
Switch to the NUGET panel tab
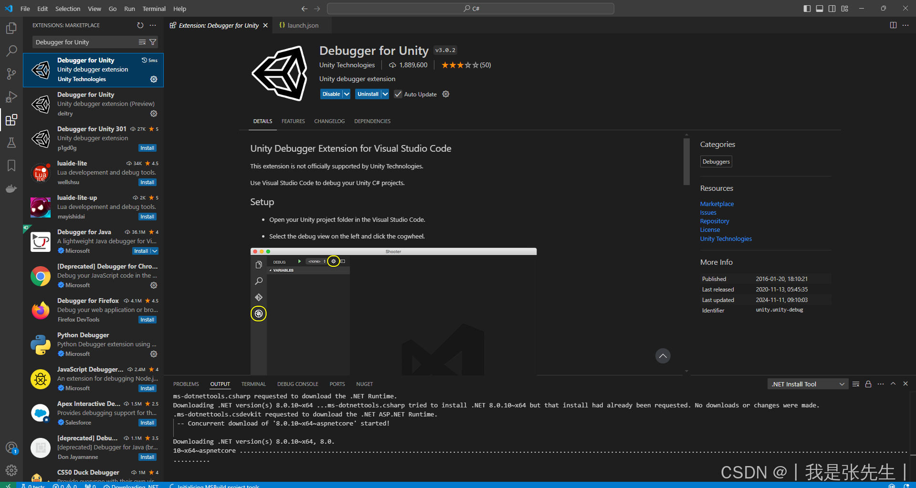[x=365, y=384]
